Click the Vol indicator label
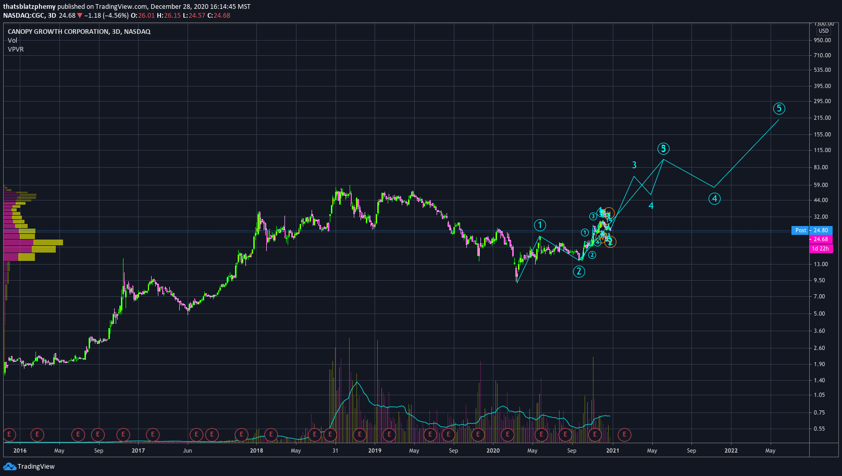 click(13, 41)
